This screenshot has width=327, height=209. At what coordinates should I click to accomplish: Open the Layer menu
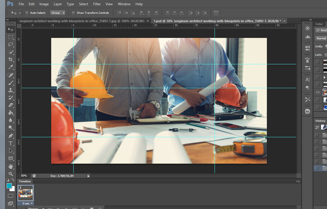tap(58, 4)
